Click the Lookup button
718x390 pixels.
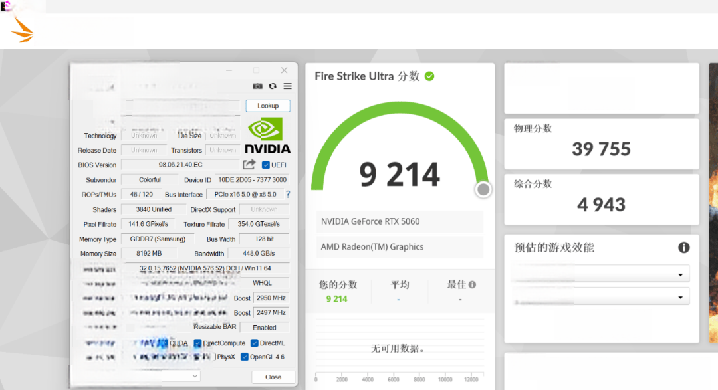click(268, 106)
